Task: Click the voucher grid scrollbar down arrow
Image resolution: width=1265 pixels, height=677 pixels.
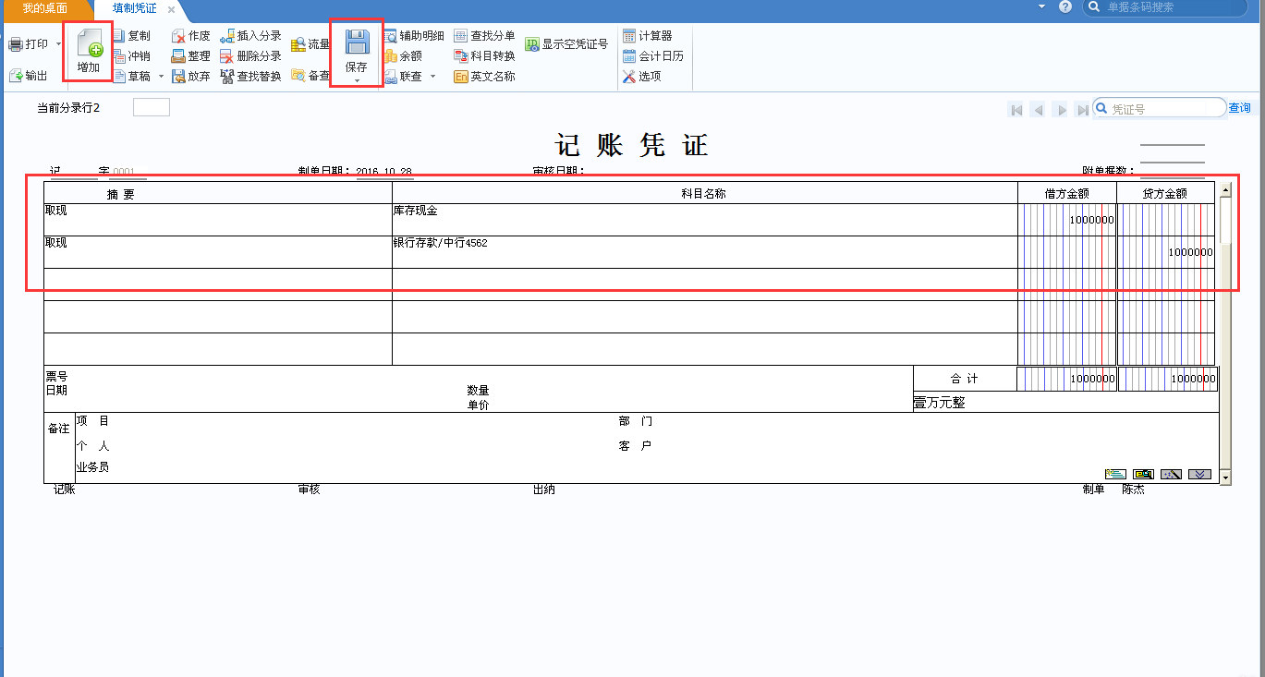Action: click(1225, 478)
